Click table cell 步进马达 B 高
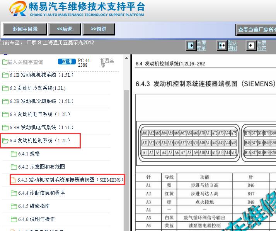Screen dimensions: 276x231 point(204,185)
